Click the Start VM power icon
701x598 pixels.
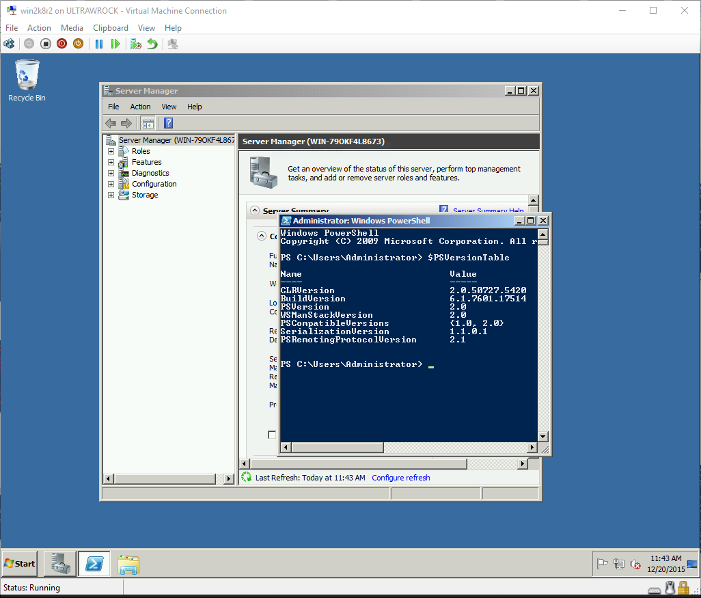(x=29, y=44)
